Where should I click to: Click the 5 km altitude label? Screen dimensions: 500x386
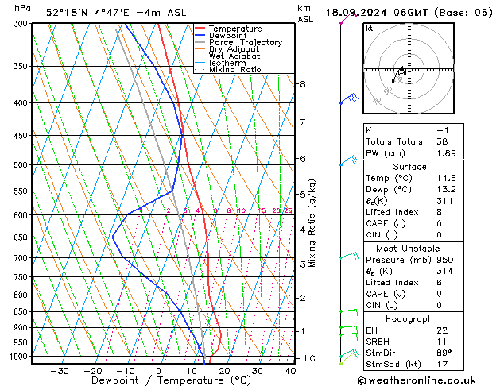tap(303, 195)
